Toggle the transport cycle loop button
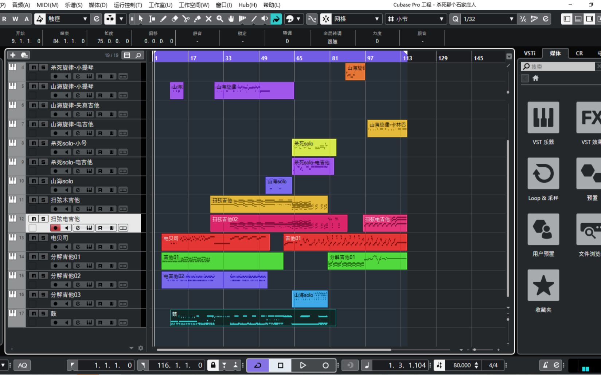The image size is (601, 375). point(258,365)
